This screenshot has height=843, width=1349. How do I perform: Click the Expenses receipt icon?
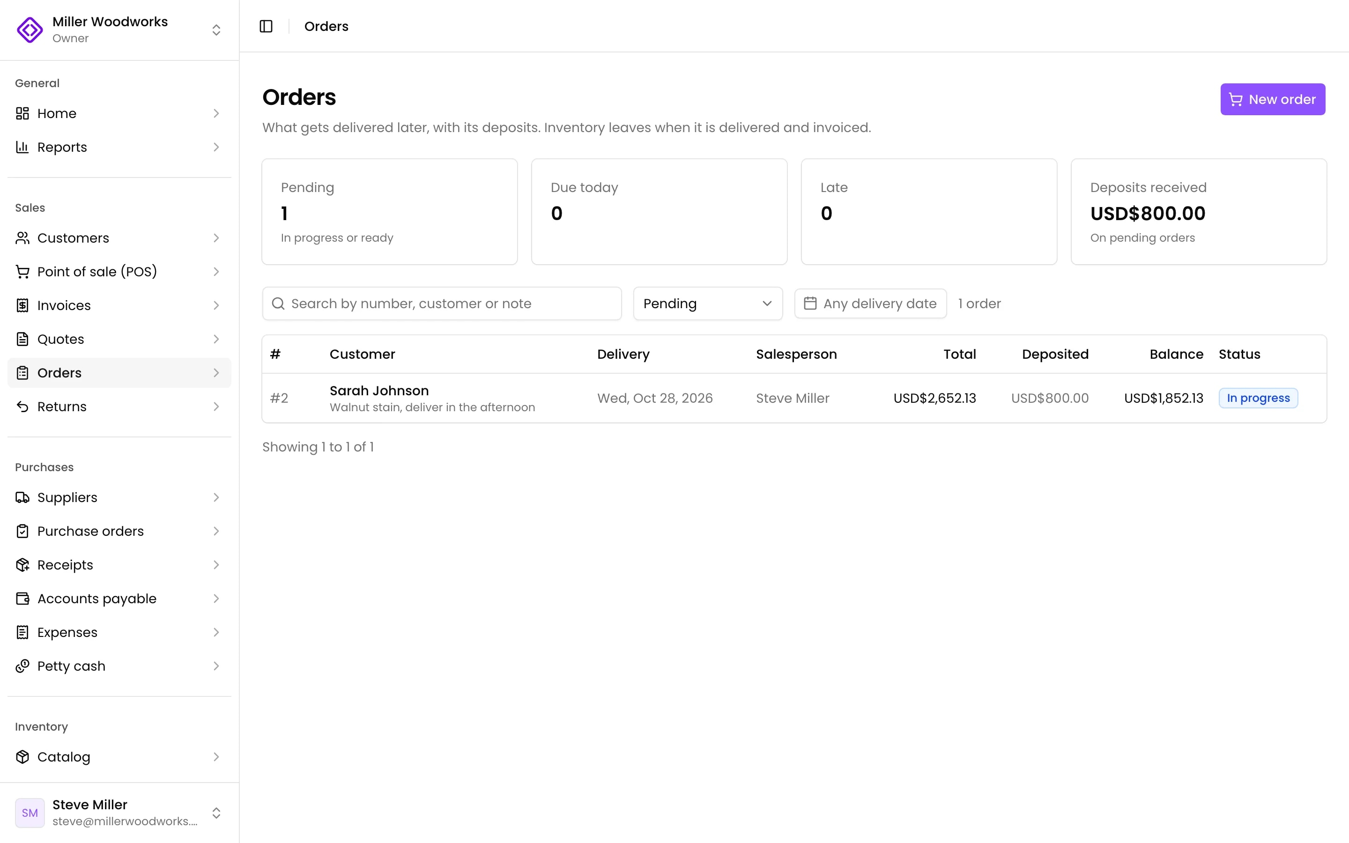click(x=22, y=632)
